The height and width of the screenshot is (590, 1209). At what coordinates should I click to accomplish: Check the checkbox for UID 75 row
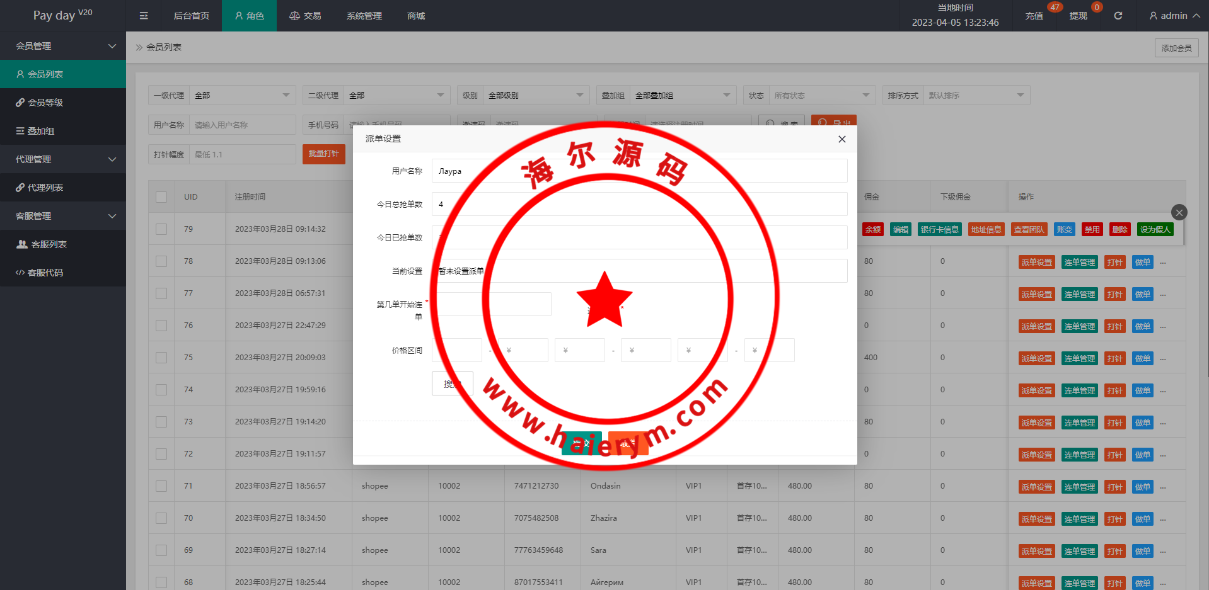161,358
